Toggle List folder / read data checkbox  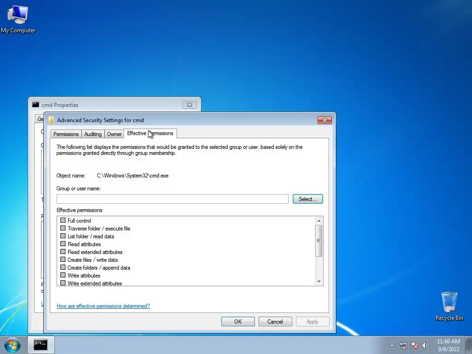point(63,236)
